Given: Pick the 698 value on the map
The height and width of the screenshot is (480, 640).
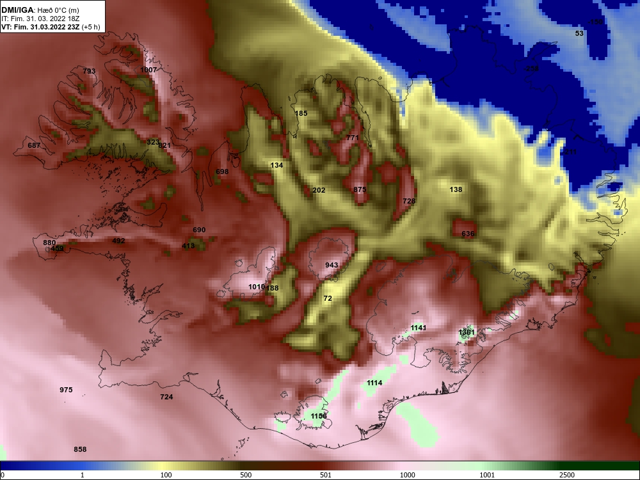Looking at the screenshot, I should click(222, 172).
